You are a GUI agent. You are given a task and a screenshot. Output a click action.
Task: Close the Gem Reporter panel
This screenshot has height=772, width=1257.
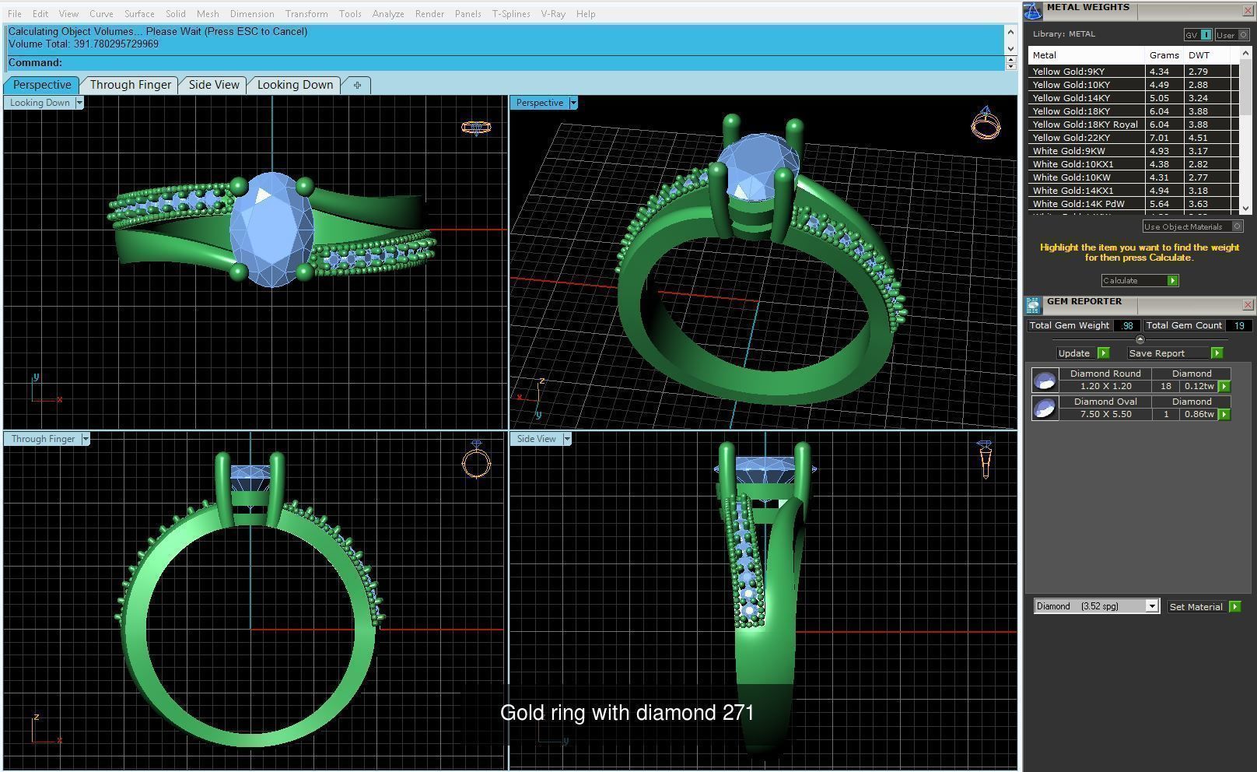point(1248,304)
